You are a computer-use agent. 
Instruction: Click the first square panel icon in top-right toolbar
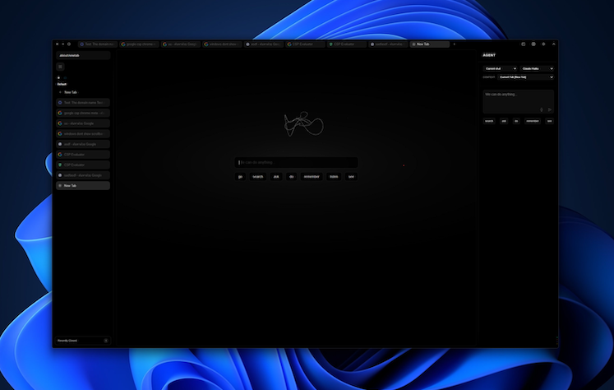click(523, 44)
